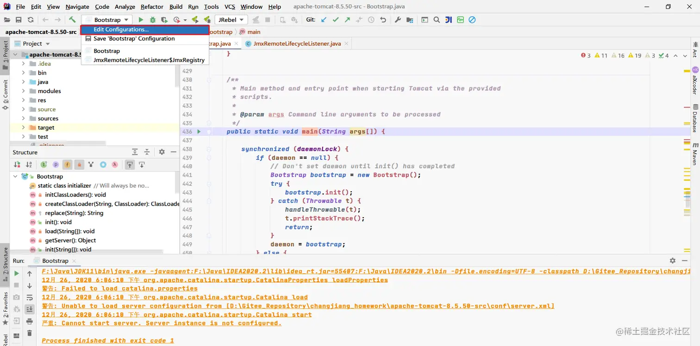Collapse the Bootstrap class node in Structure
700x346 pixels.
(x=15, y=176)
